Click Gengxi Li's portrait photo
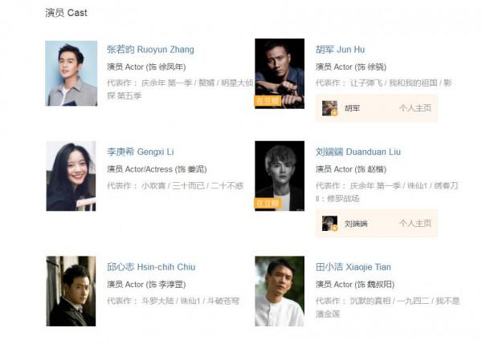482x344 pixels. (71, 176)
